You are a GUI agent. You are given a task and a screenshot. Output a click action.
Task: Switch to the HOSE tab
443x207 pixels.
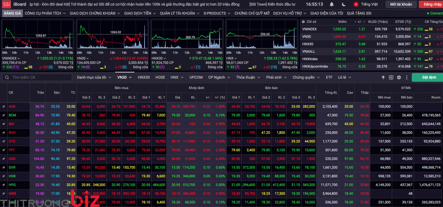pos(160,77)
